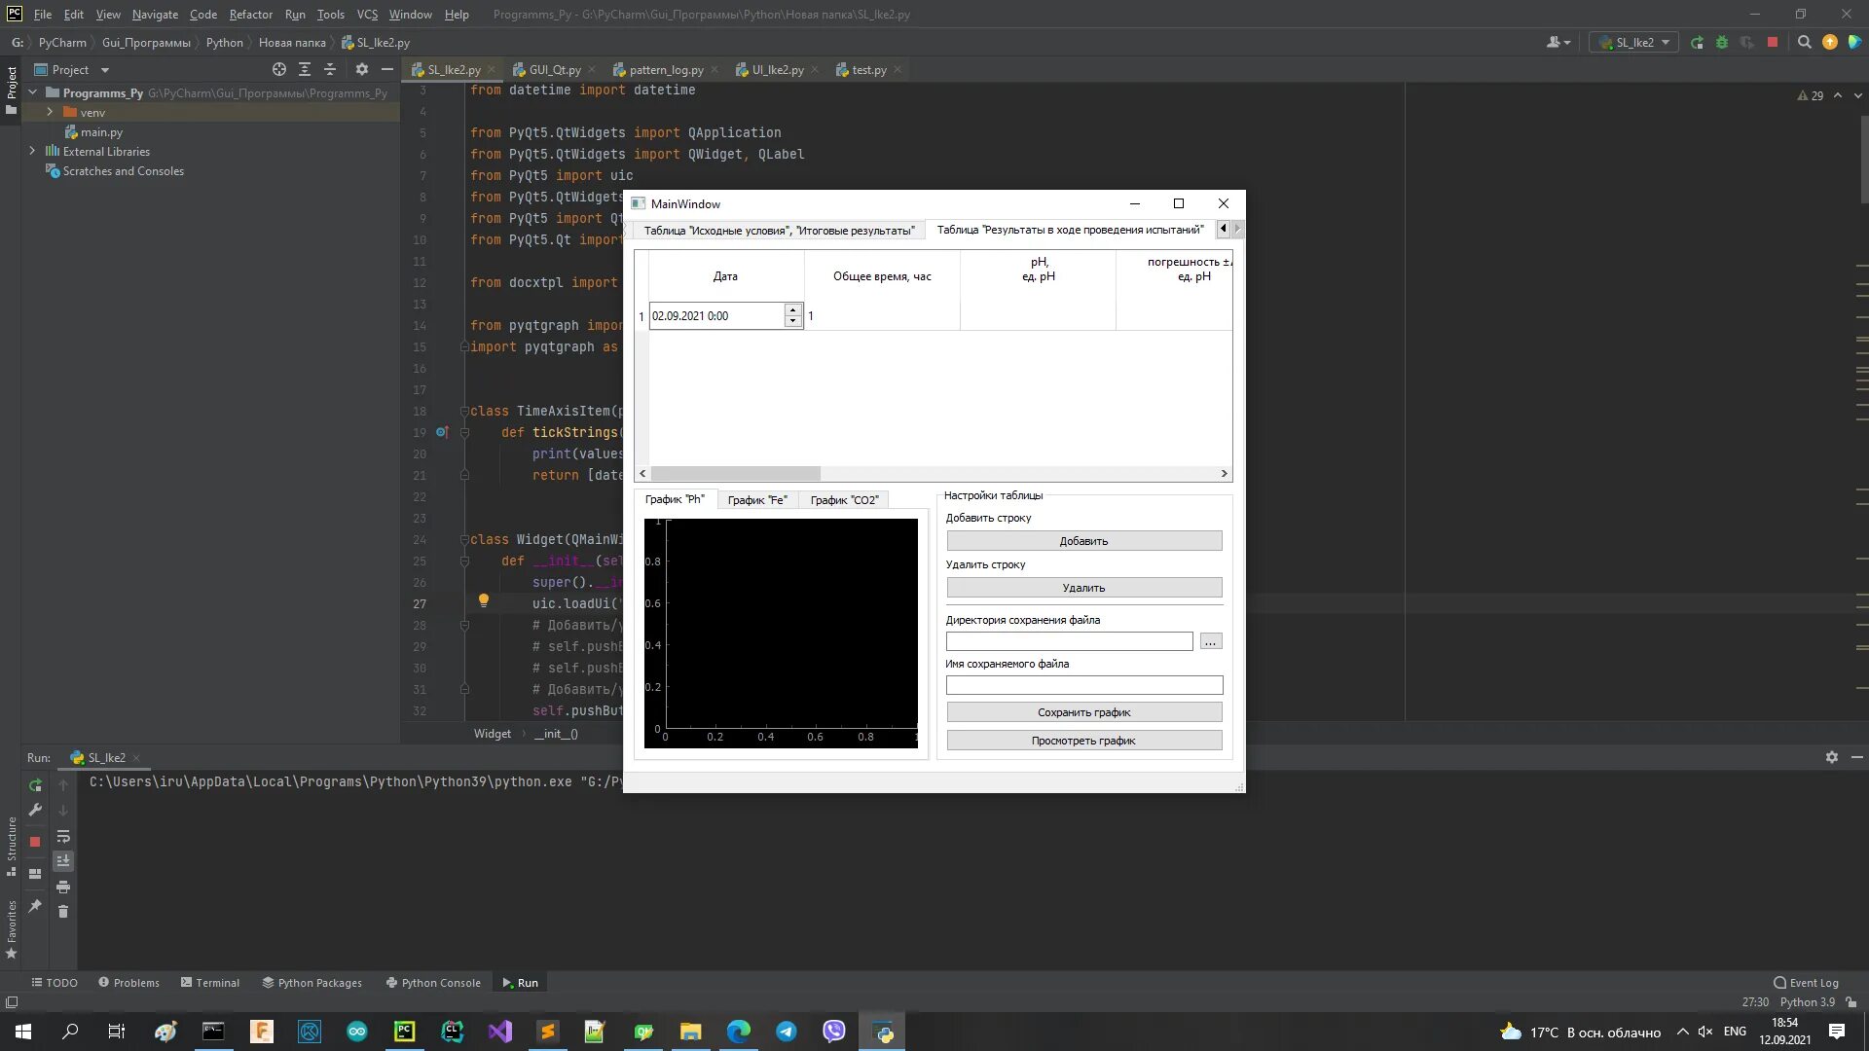
Task: Rerun SL_Ike2 in Run panel
Action: coord(35,785)
